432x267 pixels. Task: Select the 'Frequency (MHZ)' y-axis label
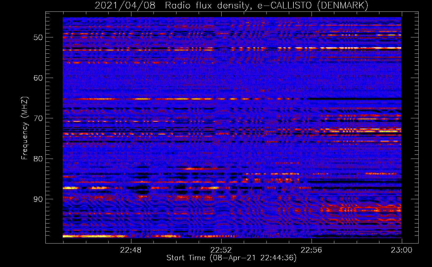[x=24, y=128]
